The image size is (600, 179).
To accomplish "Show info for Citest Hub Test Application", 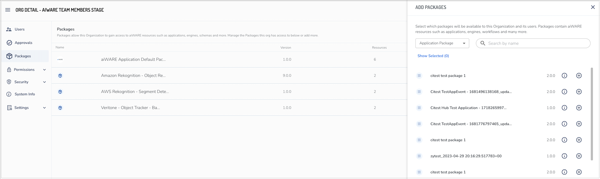I will coord(564,108).
